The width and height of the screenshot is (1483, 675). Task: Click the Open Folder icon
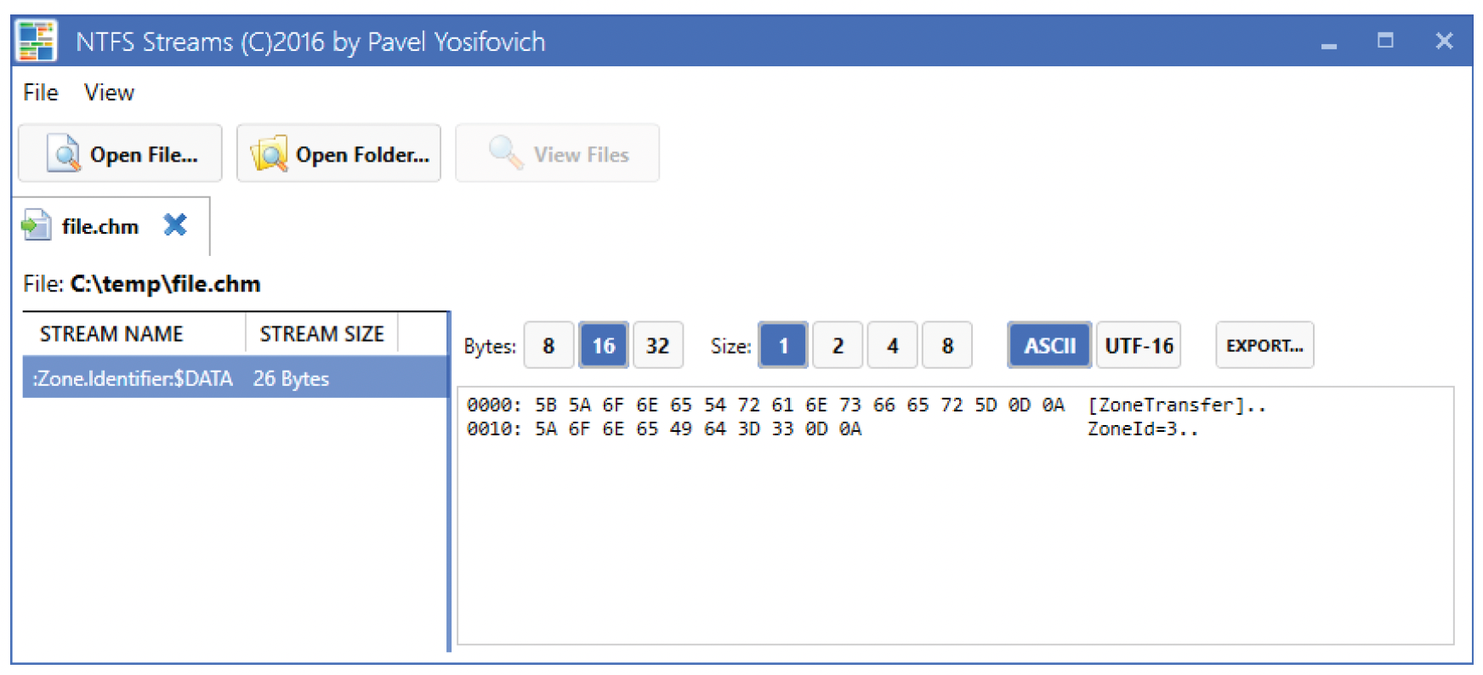pyautogui.click(x=269, y=154)
